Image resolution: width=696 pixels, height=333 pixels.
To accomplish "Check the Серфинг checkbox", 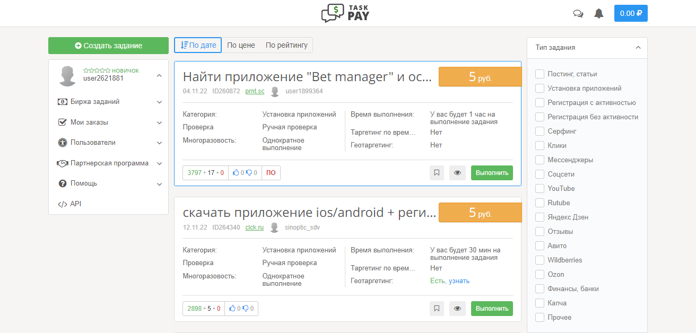I will [x=540, y=131].
